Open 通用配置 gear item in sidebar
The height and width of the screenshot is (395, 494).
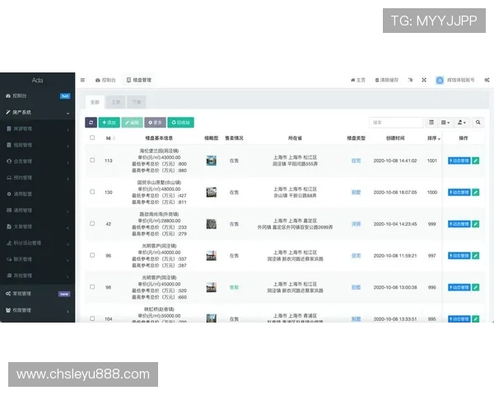[x=38, y=193]
